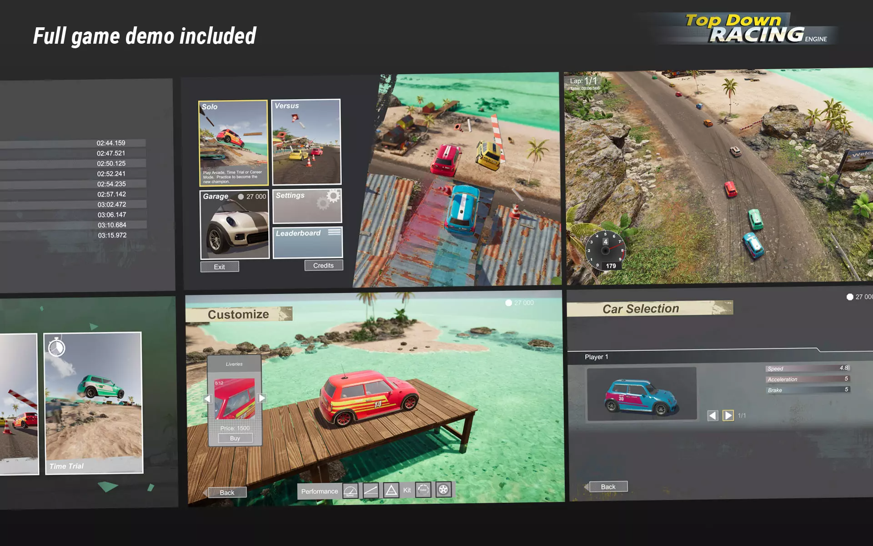Select next car in Car Selection

pos(728,415)
